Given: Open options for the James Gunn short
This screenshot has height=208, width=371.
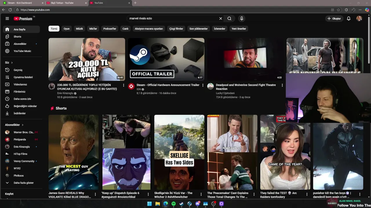Looking at the screenshot, I should click(x=95, y=194).
